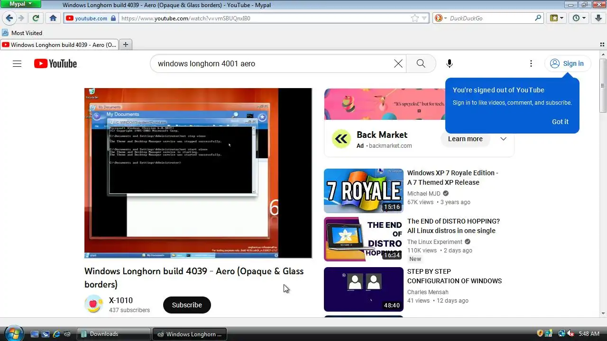Click the browser forward arrow
Viewport: 607px width, 341px height.
click(21, 18)
